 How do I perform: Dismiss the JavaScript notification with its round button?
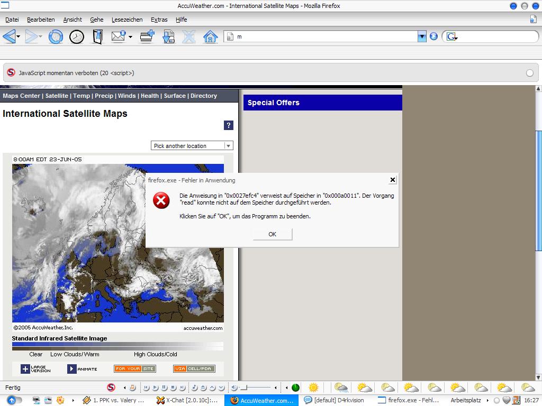[529, 73]
